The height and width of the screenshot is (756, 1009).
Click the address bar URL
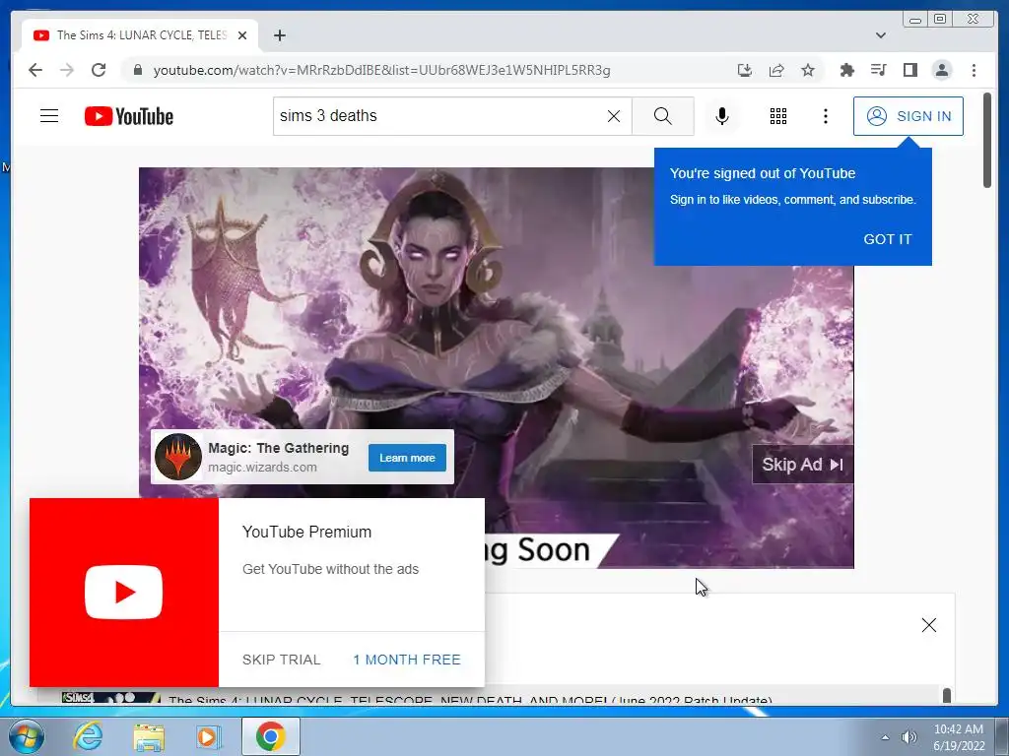point(381,70)
